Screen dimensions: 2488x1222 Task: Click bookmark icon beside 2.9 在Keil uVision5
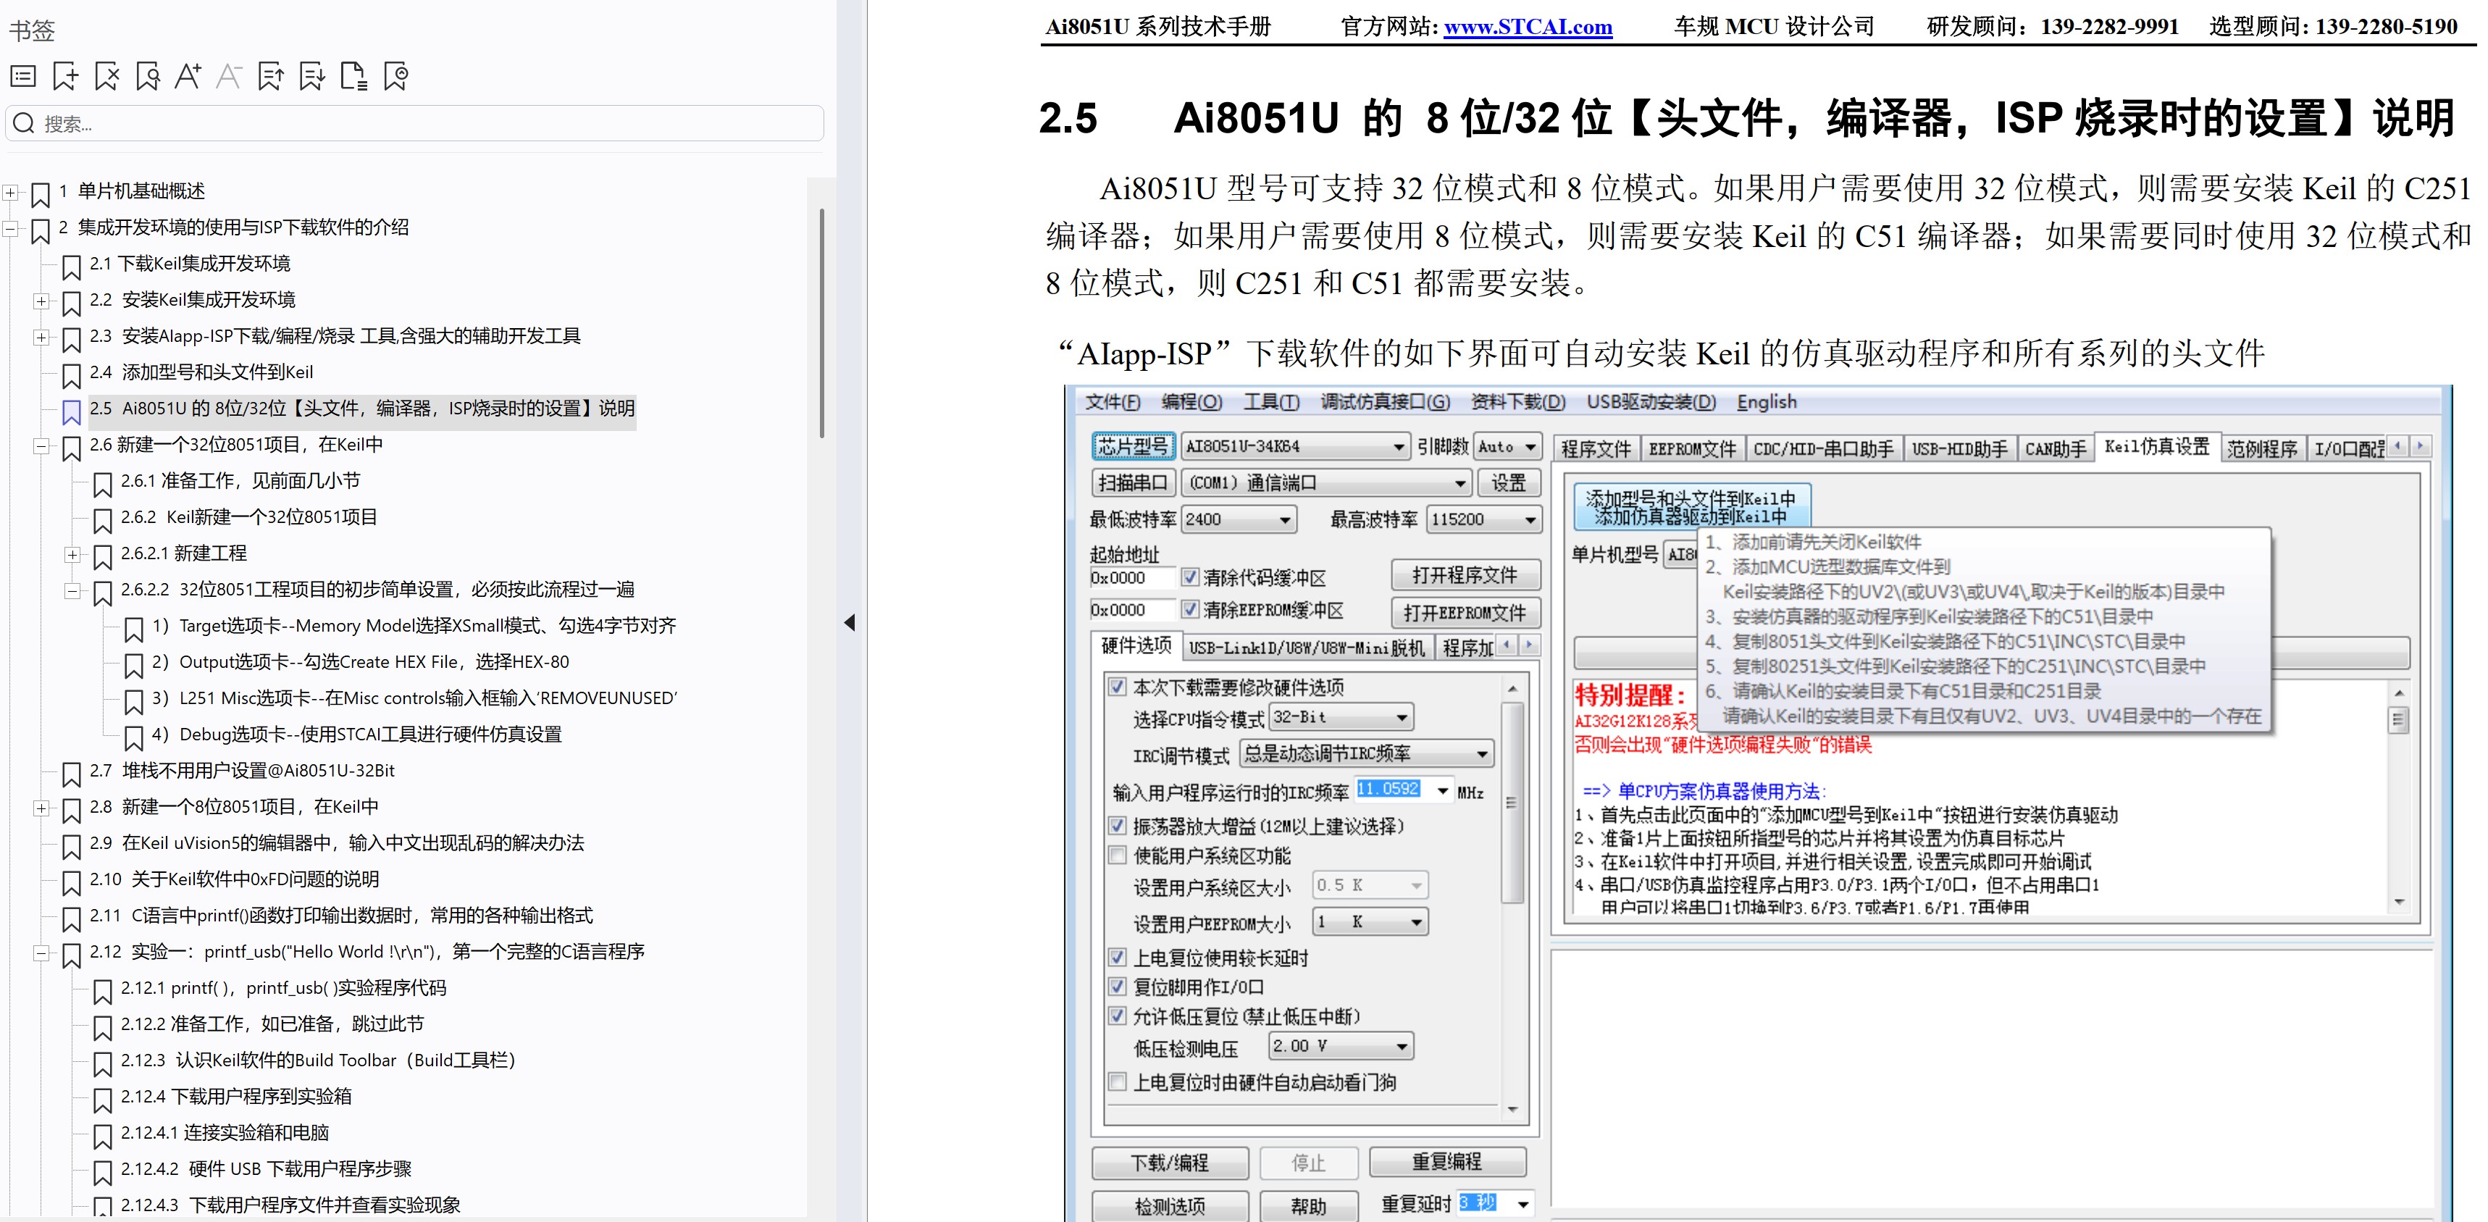pyautogui.click(x=72, y=848)
